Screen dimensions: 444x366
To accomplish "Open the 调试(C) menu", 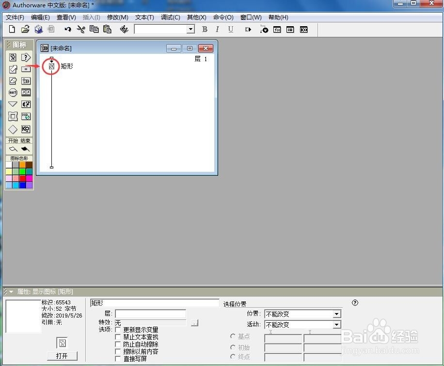I will [x=171, y=17].
